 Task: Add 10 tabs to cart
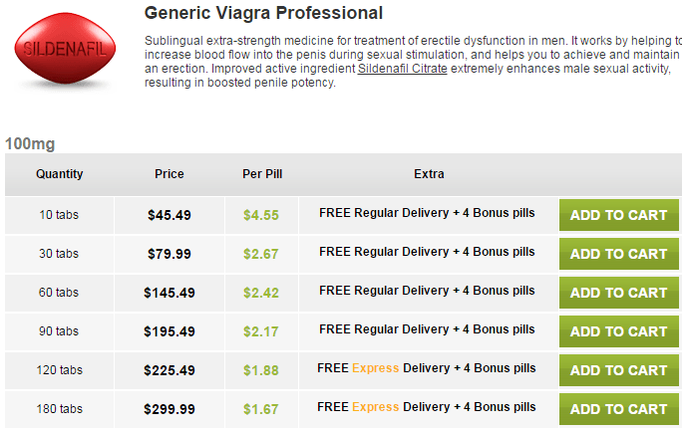[x=618, y=215]
